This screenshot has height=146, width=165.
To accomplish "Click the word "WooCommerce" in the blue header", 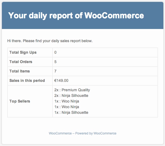I will (x=114, y=15).
